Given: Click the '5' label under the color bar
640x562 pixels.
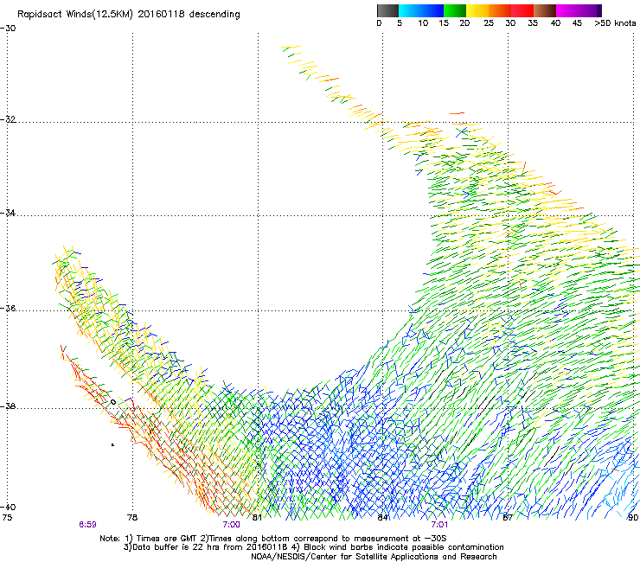Looking at the screenshot, I should click(x=400, y=23).
